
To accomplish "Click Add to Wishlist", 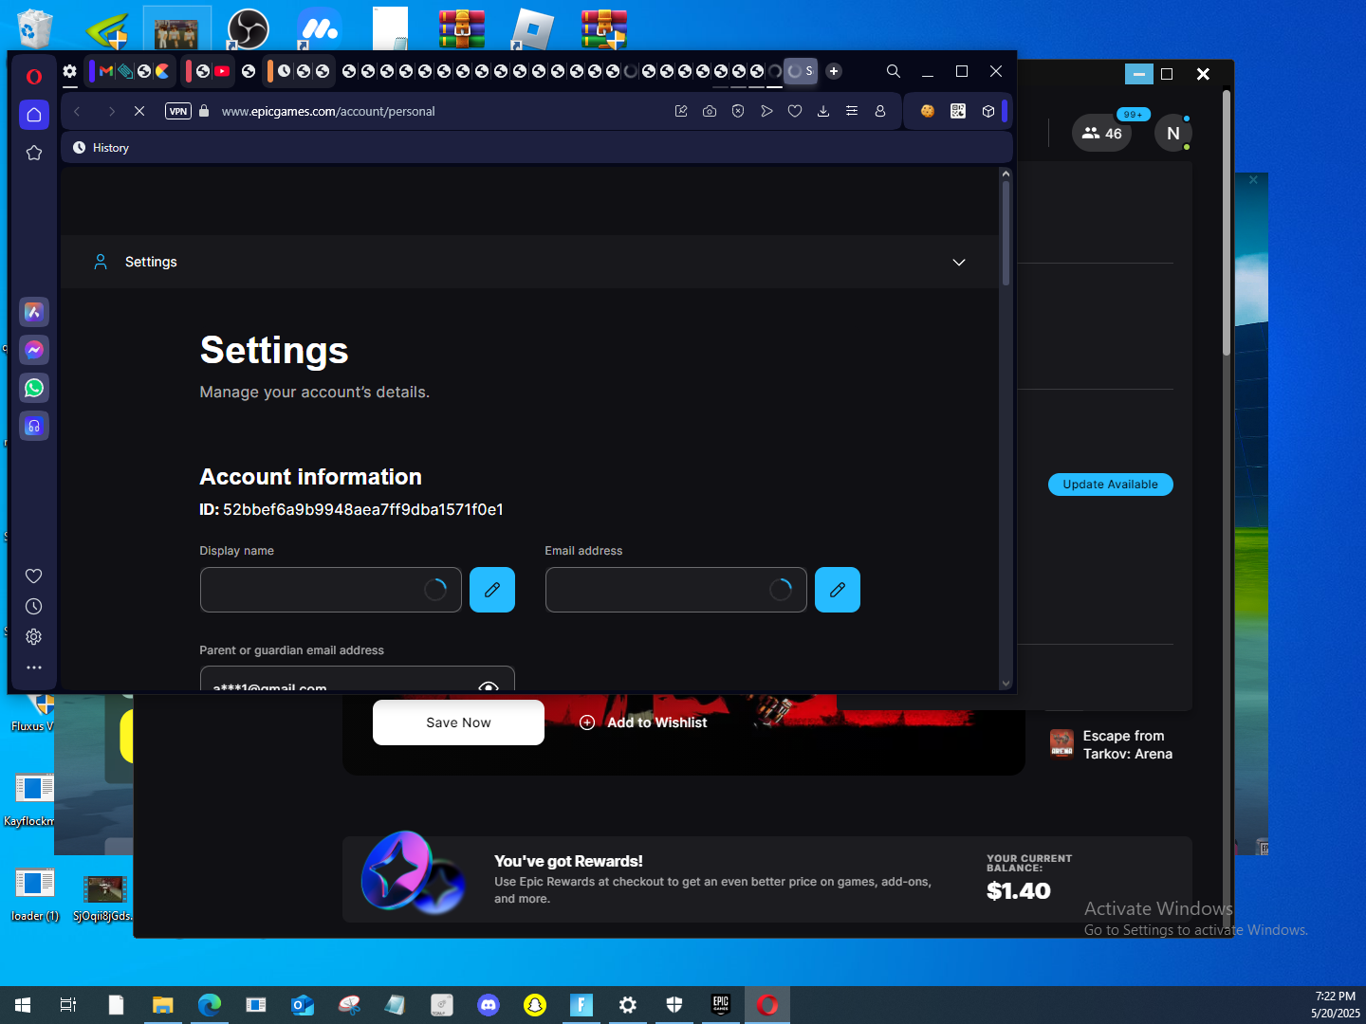I will pyautogui.click(x=643, y=722).
